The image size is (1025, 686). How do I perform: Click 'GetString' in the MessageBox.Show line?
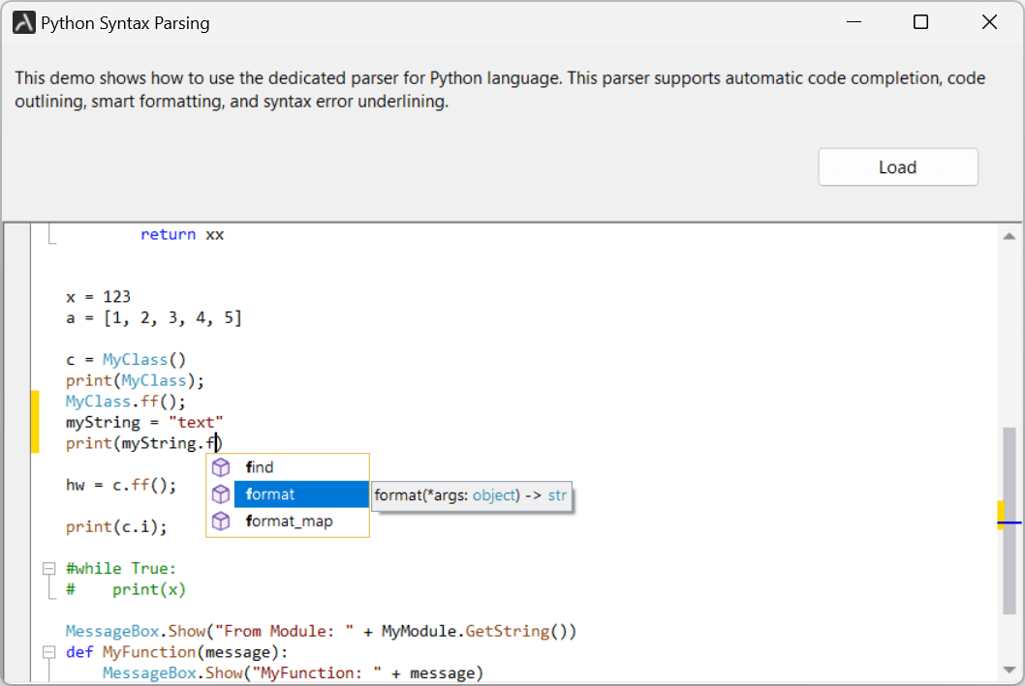pyautogui.click(x=508, y=631)
